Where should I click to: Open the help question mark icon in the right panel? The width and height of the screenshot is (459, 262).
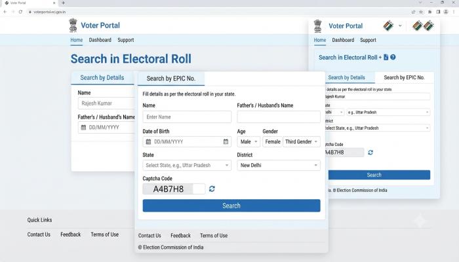pyautogui.click(x=393, y=58)
